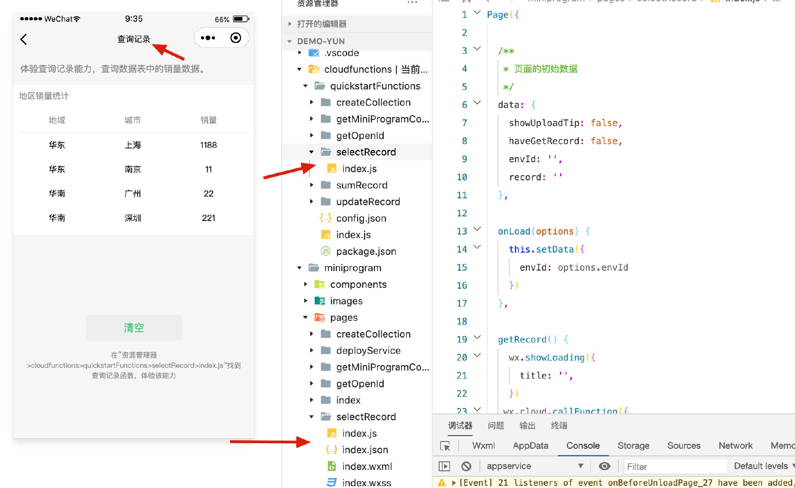Fold the onLoad function at line 13

[477, 229]
